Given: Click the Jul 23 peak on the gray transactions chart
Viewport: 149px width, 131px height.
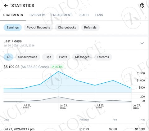Looking at the screenshot, I should pyautogui.click(x=58, y=97).
